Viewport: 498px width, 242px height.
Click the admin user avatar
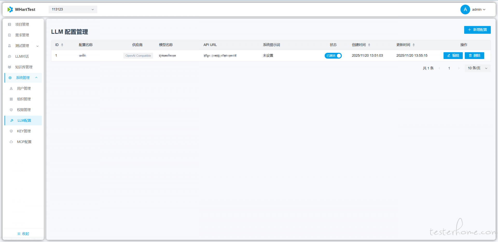click(x=465, y=10)
